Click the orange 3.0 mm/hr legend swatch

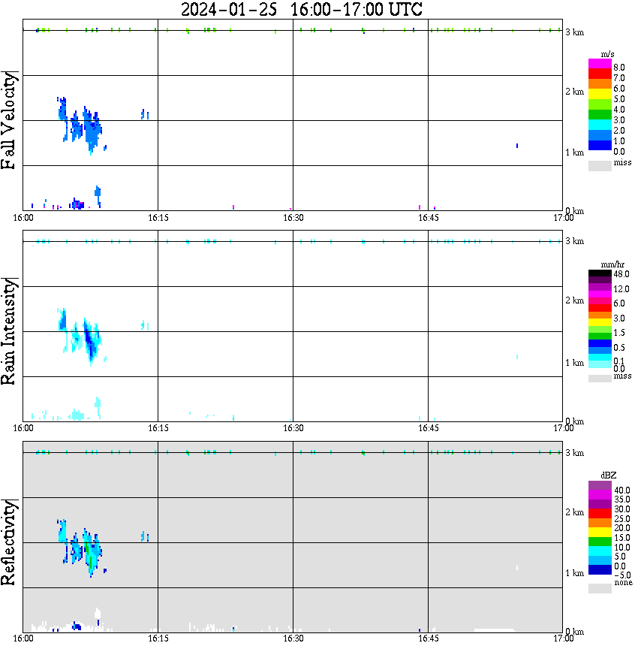600,315
